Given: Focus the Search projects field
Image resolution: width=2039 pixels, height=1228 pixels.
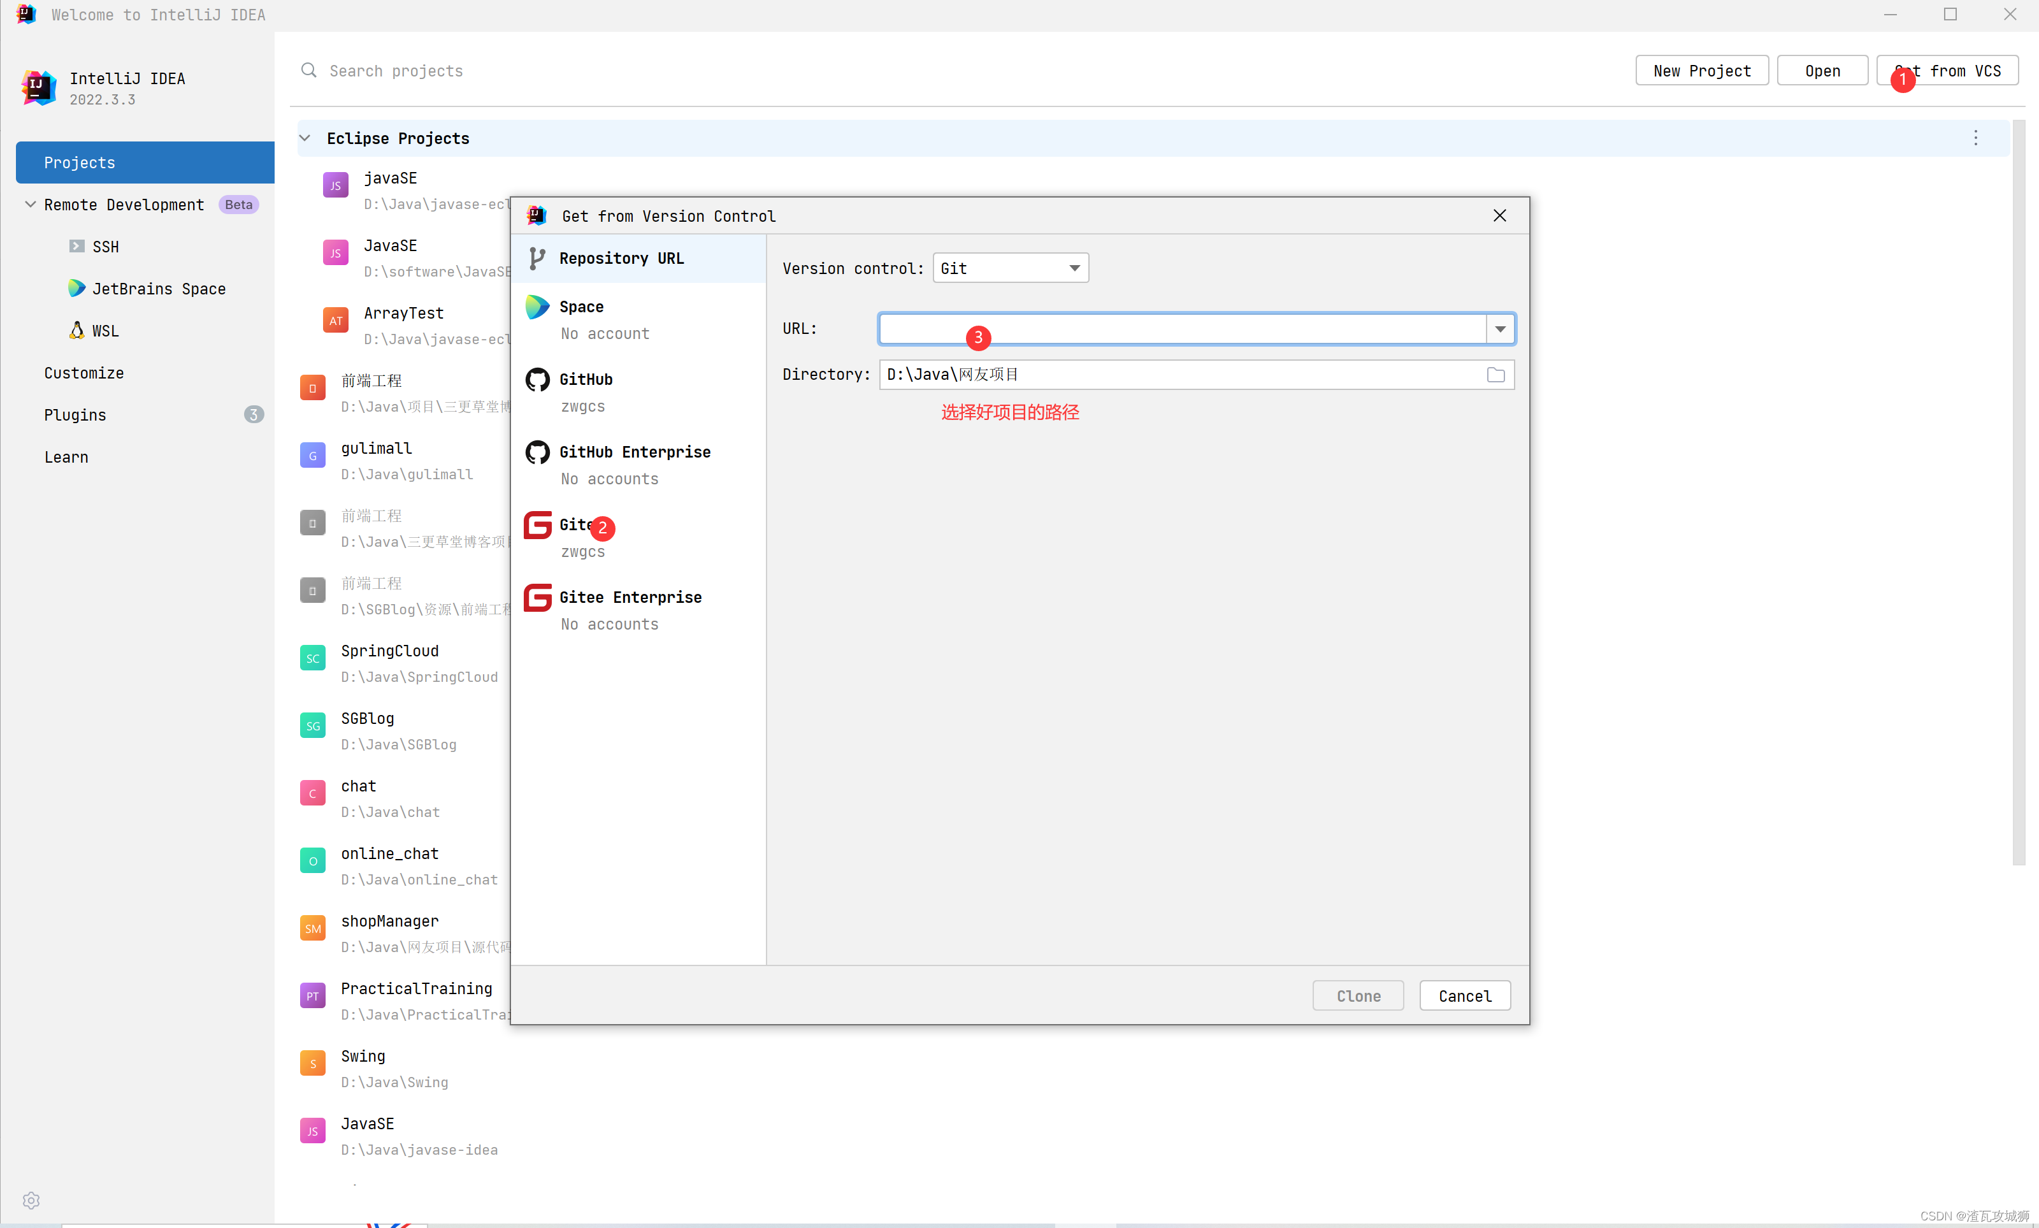Looking at the screenshot, I should [396, 71].
